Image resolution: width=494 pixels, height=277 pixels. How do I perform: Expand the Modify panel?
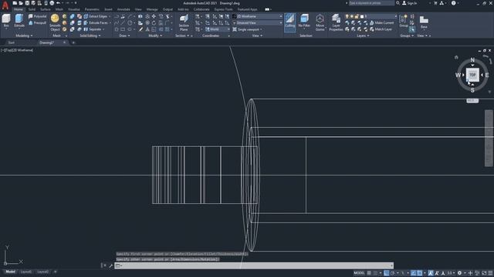(155, 36)
